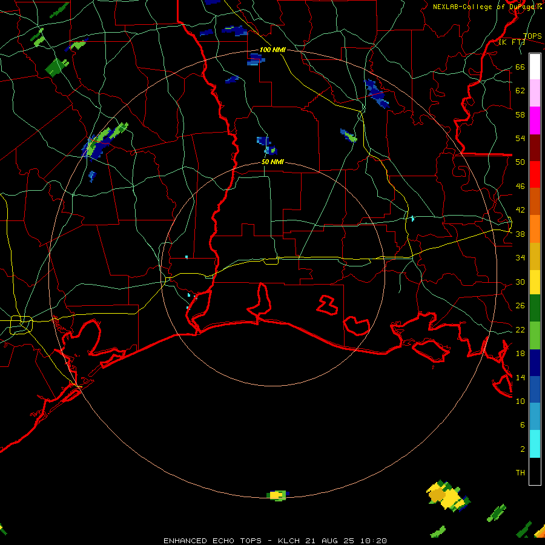The image size is (545, 545).
Task: Click the TH legend label
Action: 520,473
